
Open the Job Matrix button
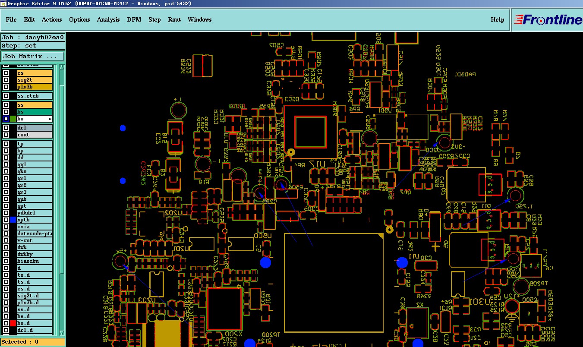[33, 57]
